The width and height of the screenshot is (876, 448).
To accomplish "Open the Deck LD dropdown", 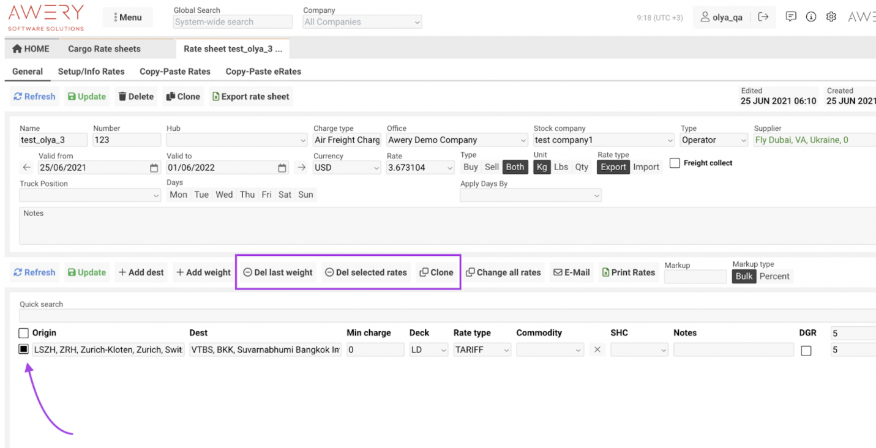I will coord(429,350).
